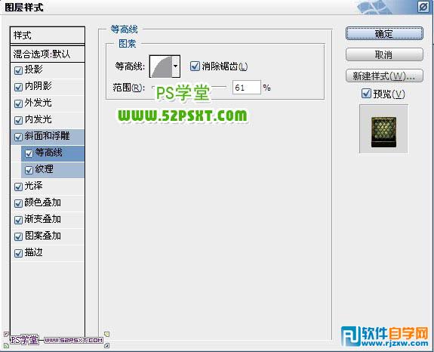Open the 描边 stroke settings row
Screen dimensions: 434x352
click(x=48, y=253)
